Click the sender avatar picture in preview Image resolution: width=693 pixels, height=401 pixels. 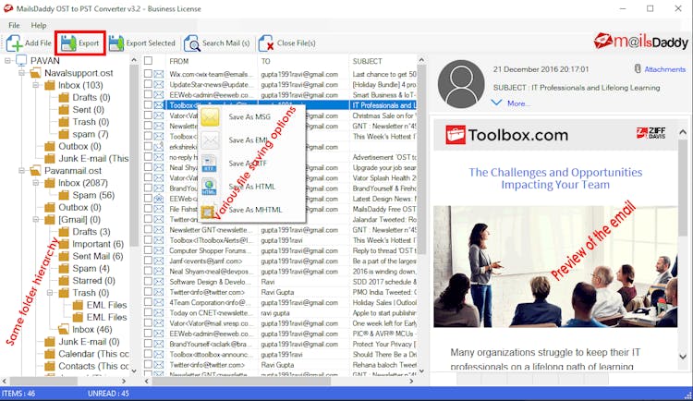point(461,83)
